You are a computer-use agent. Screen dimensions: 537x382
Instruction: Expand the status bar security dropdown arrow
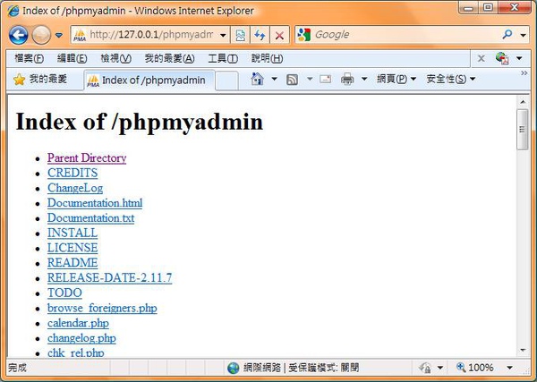click(440, 368)
